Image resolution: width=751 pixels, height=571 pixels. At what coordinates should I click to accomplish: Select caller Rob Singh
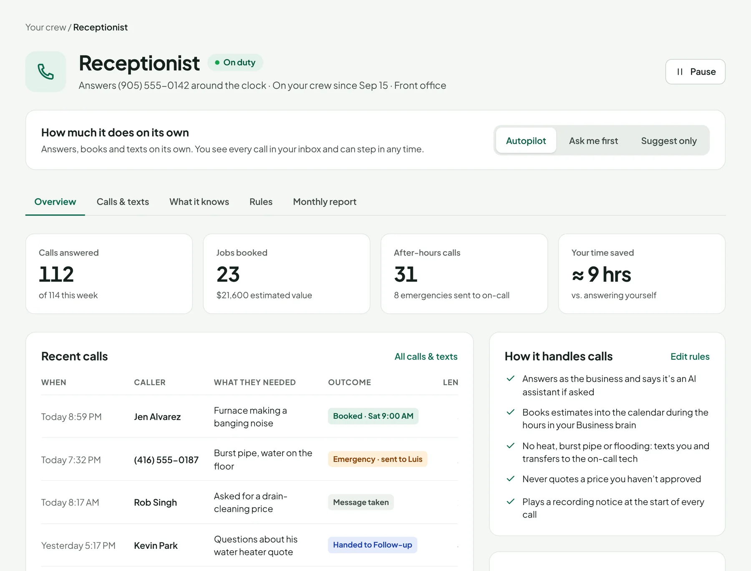point(155,502)
